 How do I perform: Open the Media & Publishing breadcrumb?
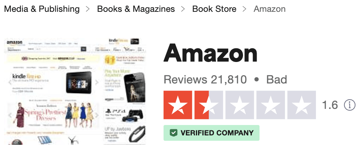click(x=42, y=9)
